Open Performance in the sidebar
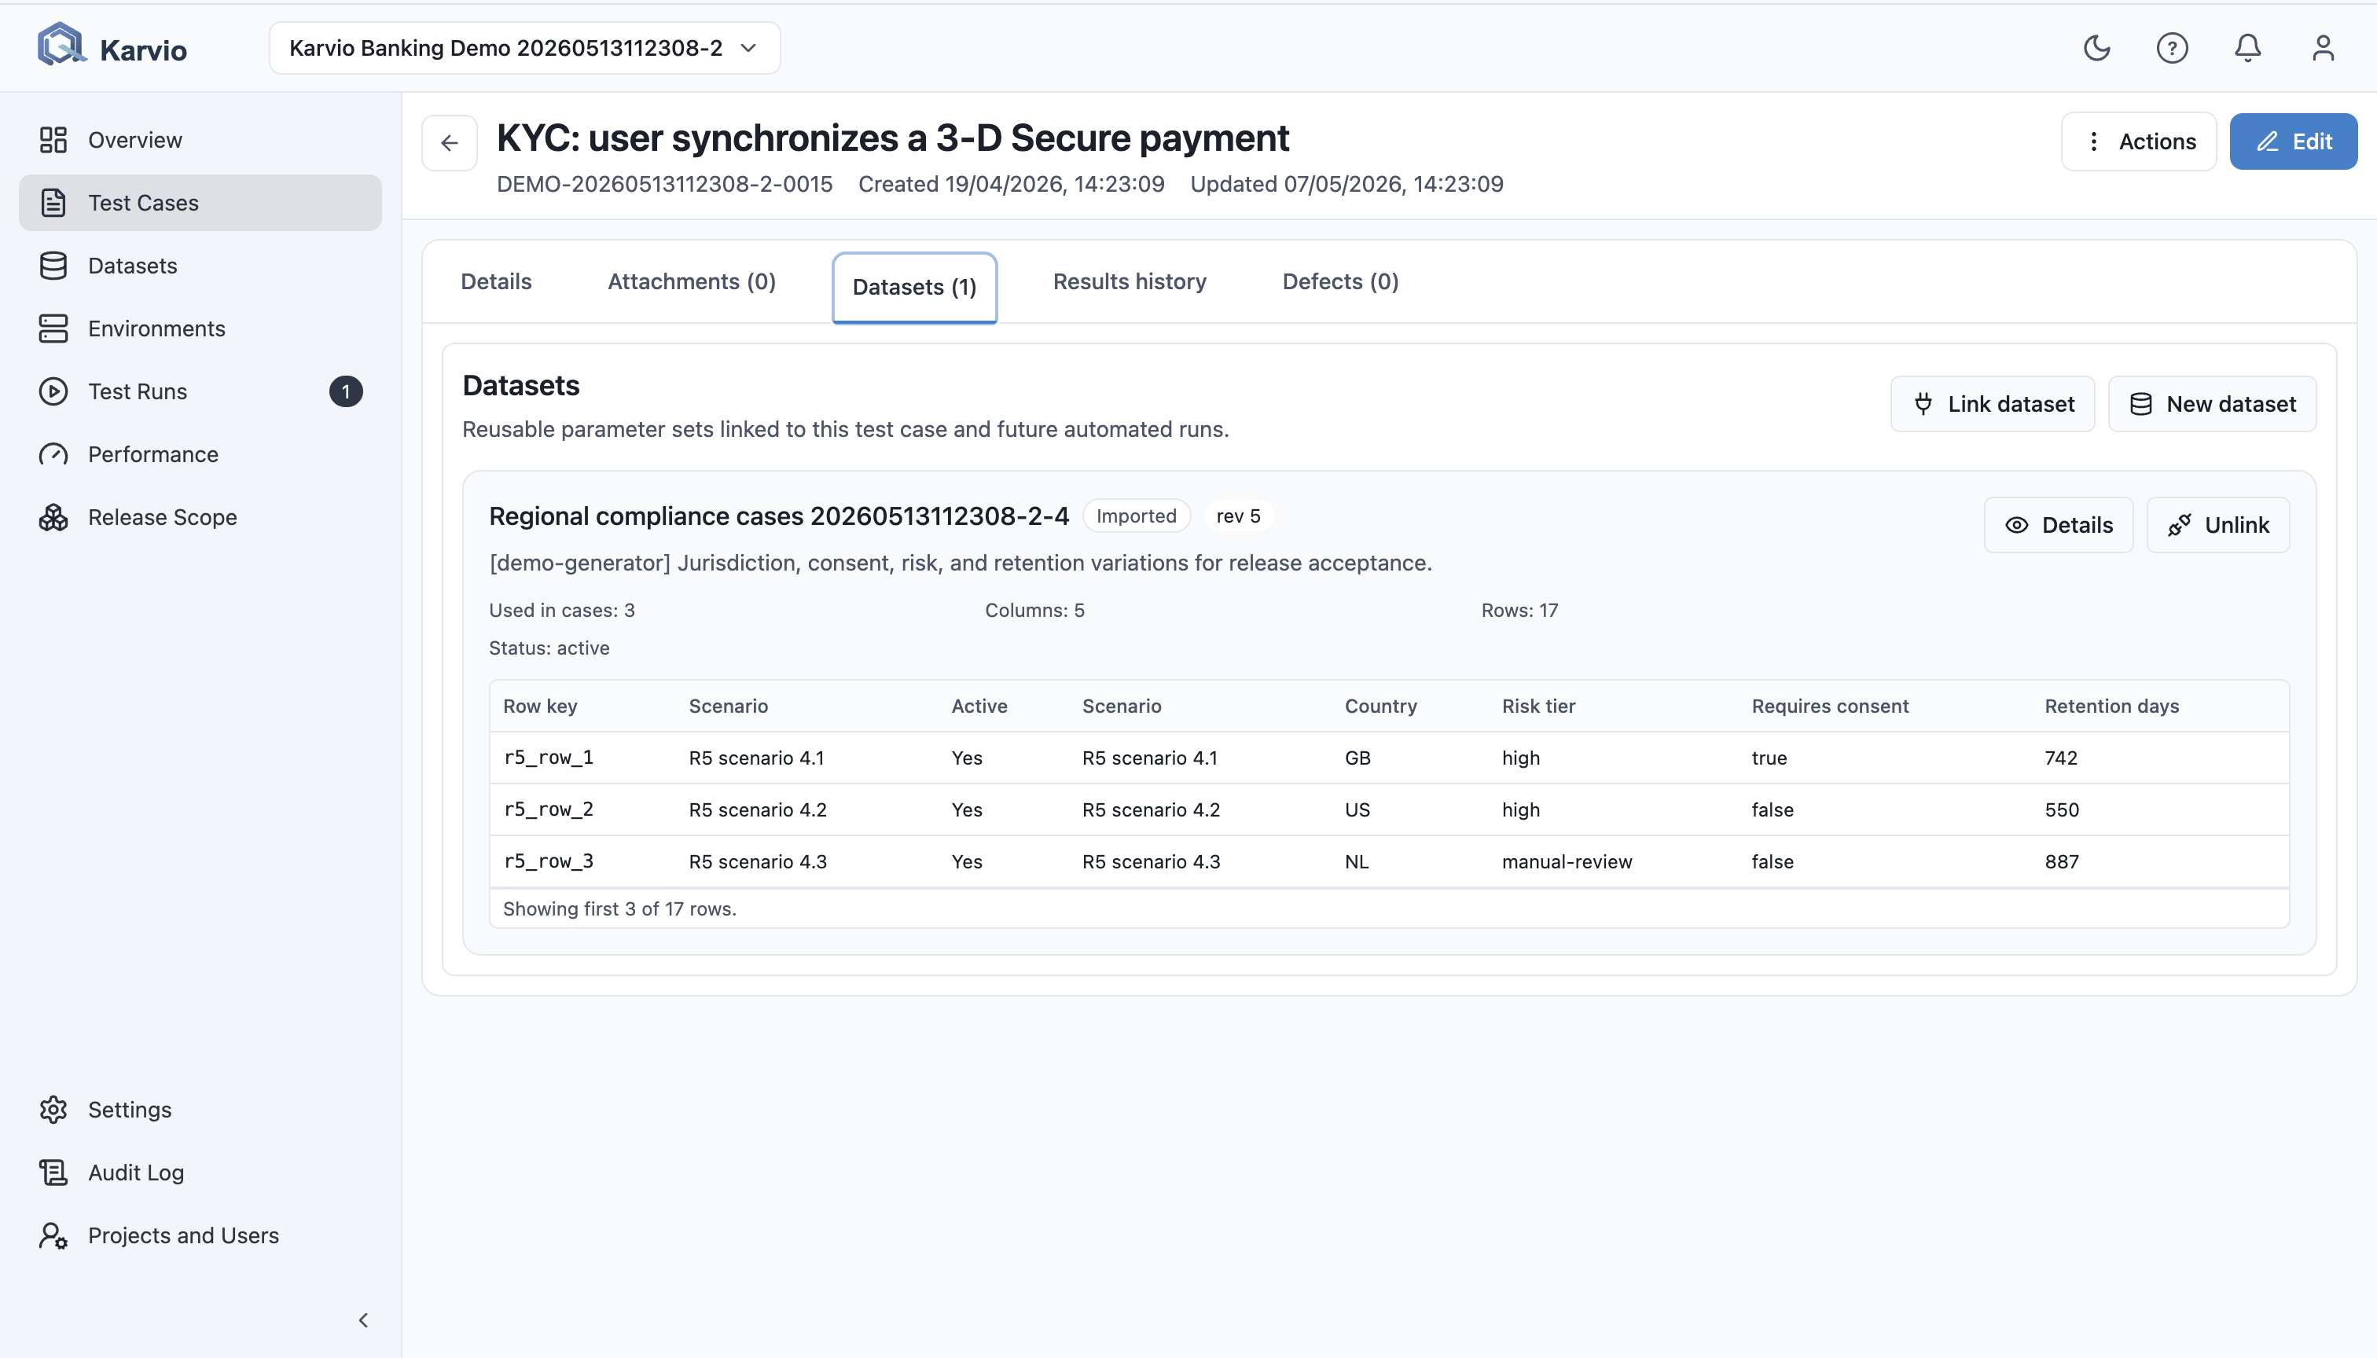Viewport: 2377px width, 1358px height. pos(200,454)
